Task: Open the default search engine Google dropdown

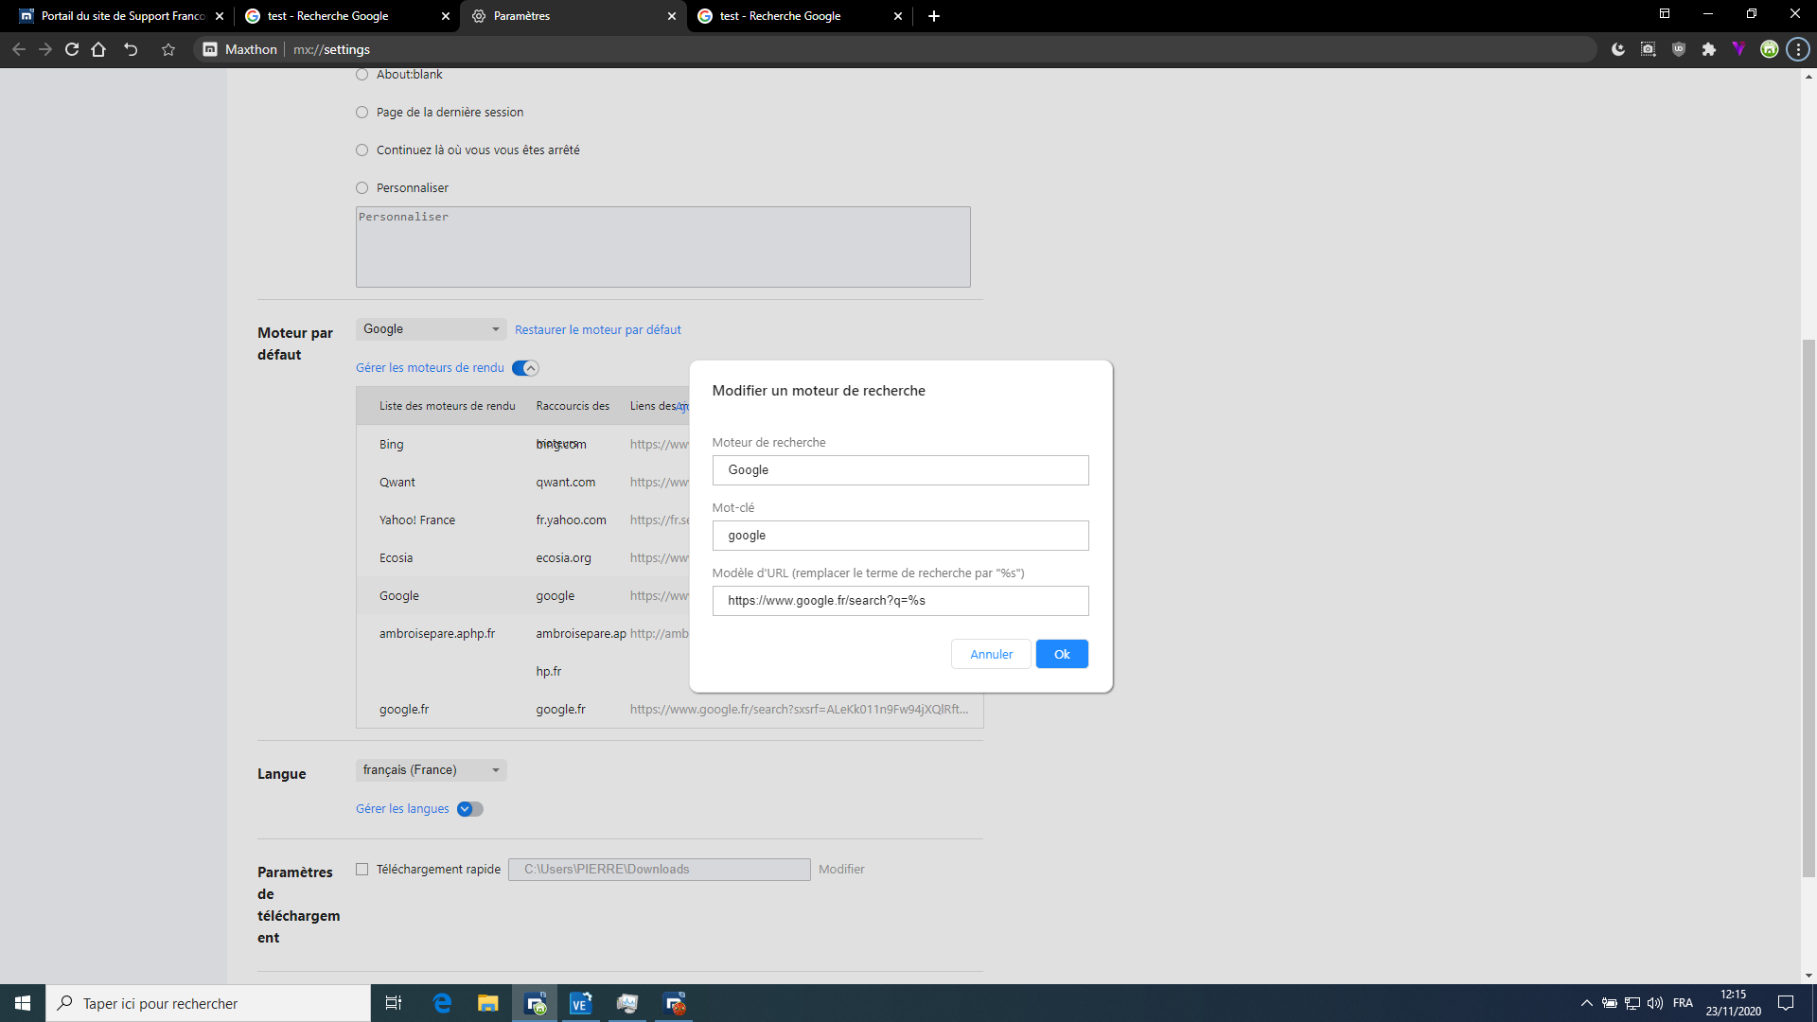Action: pos(431,329)
